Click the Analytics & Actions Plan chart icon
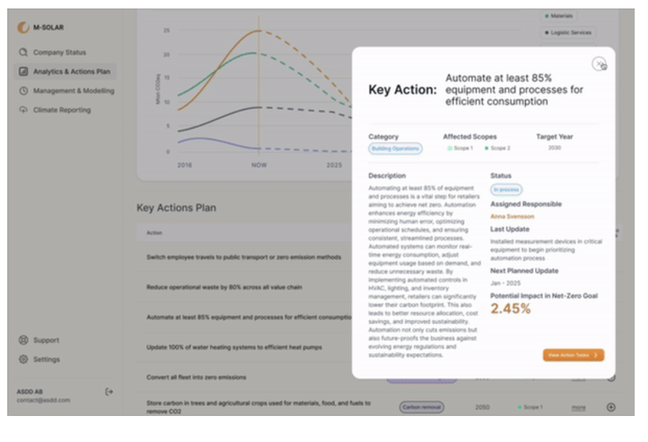The height and width of the screenshot is (442, 648). pos(23,71)
